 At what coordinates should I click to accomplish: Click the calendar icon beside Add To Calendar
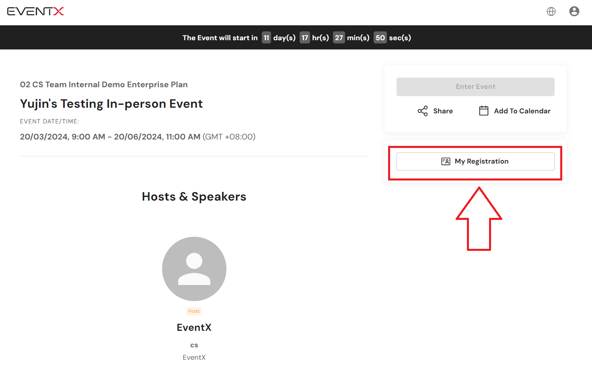point(484,111)
